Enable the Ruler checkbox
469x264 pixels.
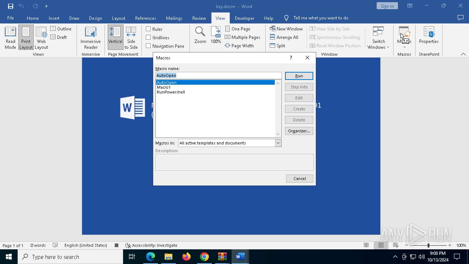tap(148, 29)
